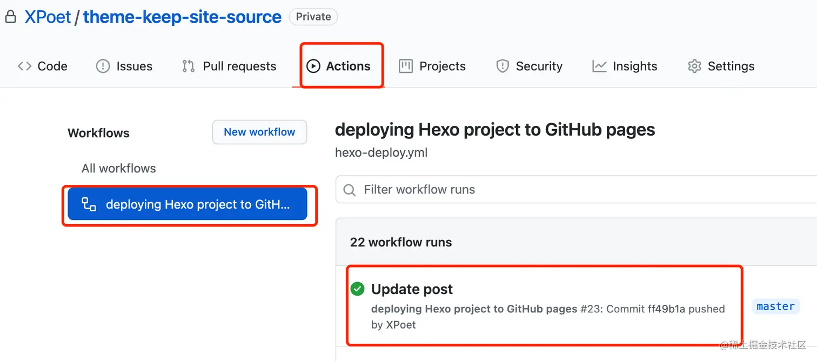The height and width of the screenshot is (361, 817).
Task: Click the search magnifier in filter field
Action: click(x=350, y=190)
